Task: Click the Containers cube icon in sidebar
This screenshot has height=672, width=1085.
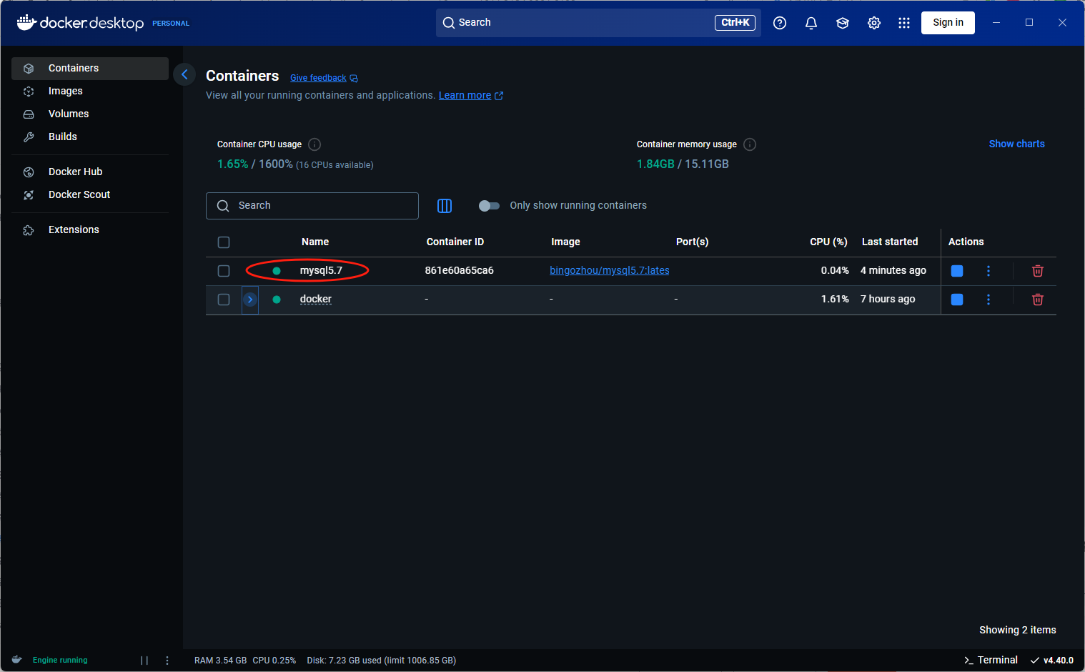Action: (x=29, y=69)
